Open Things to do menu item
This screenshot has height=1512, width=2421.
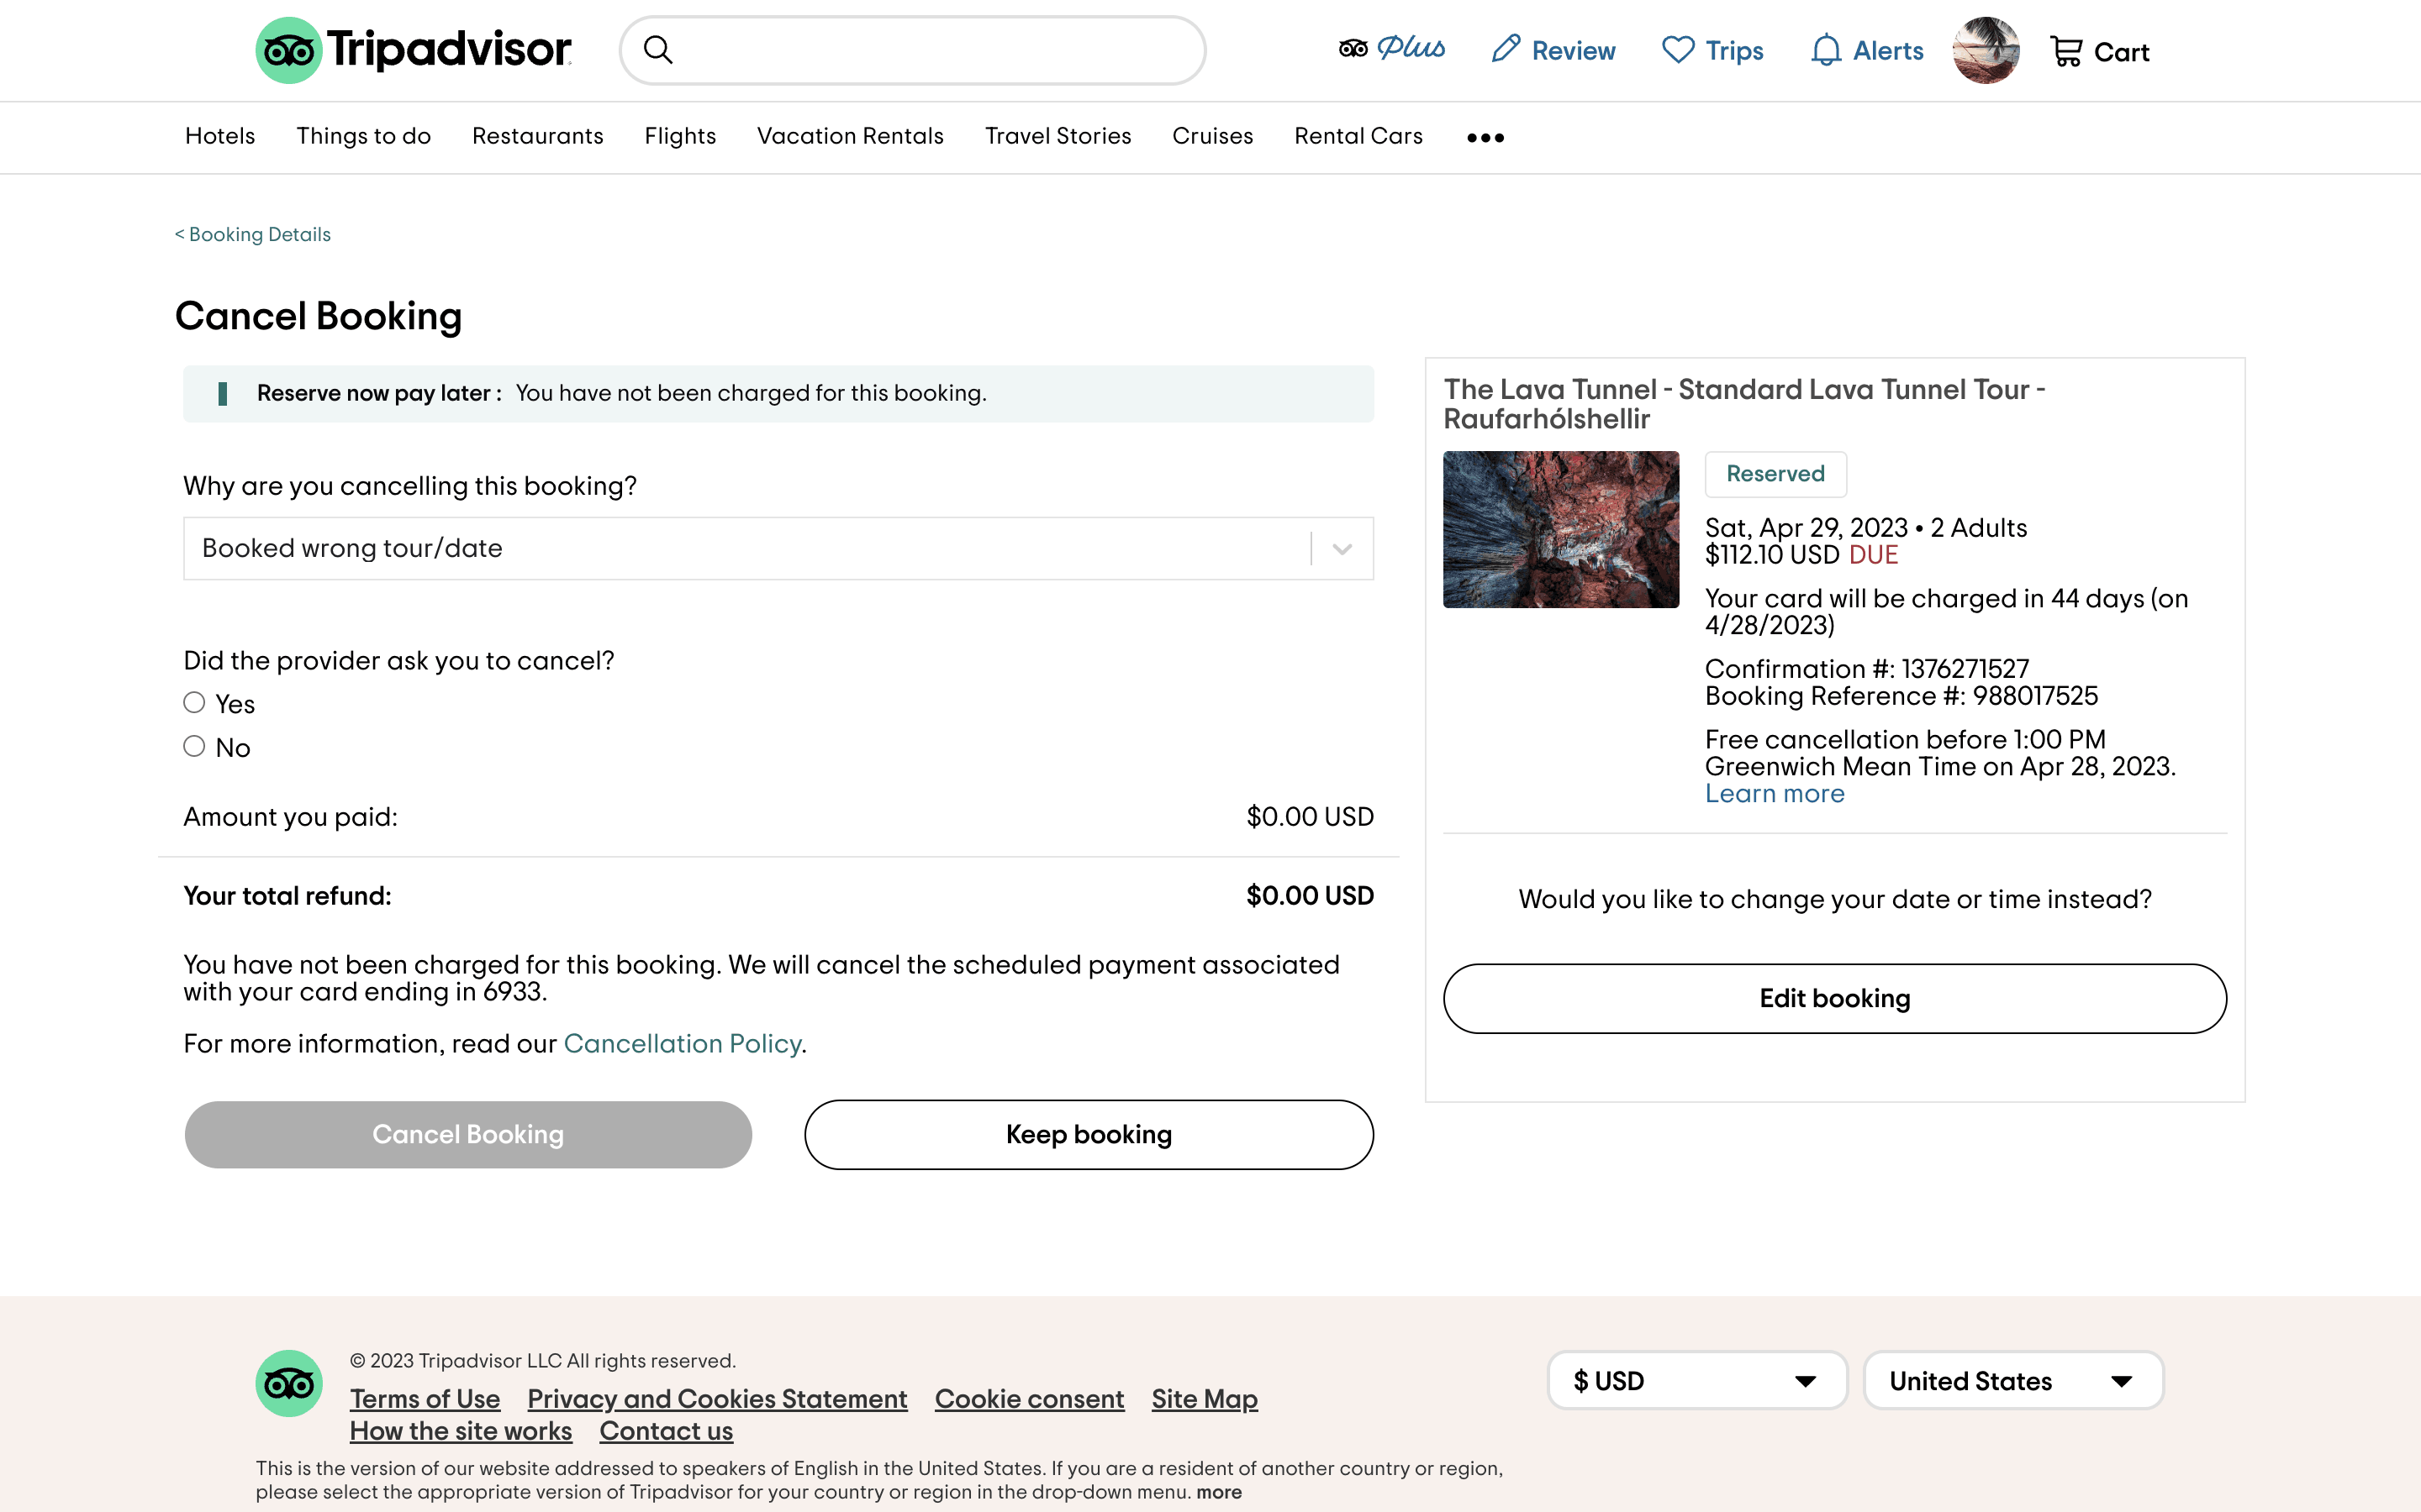coord(363,136)
